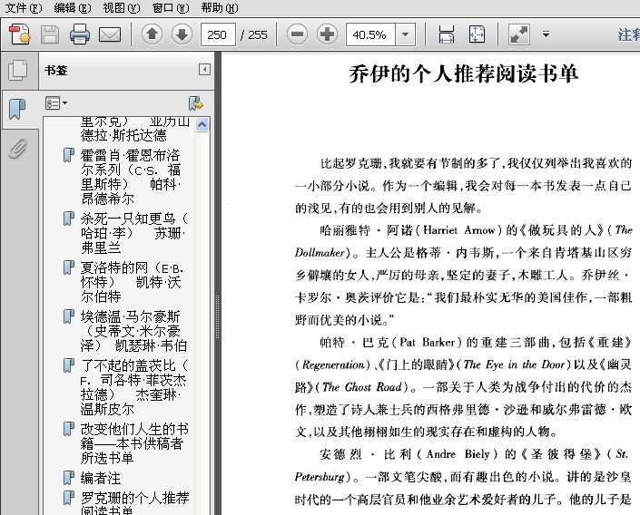Click the save (floppy disk) icon
The image size is (640, 515).
point(49,35)
